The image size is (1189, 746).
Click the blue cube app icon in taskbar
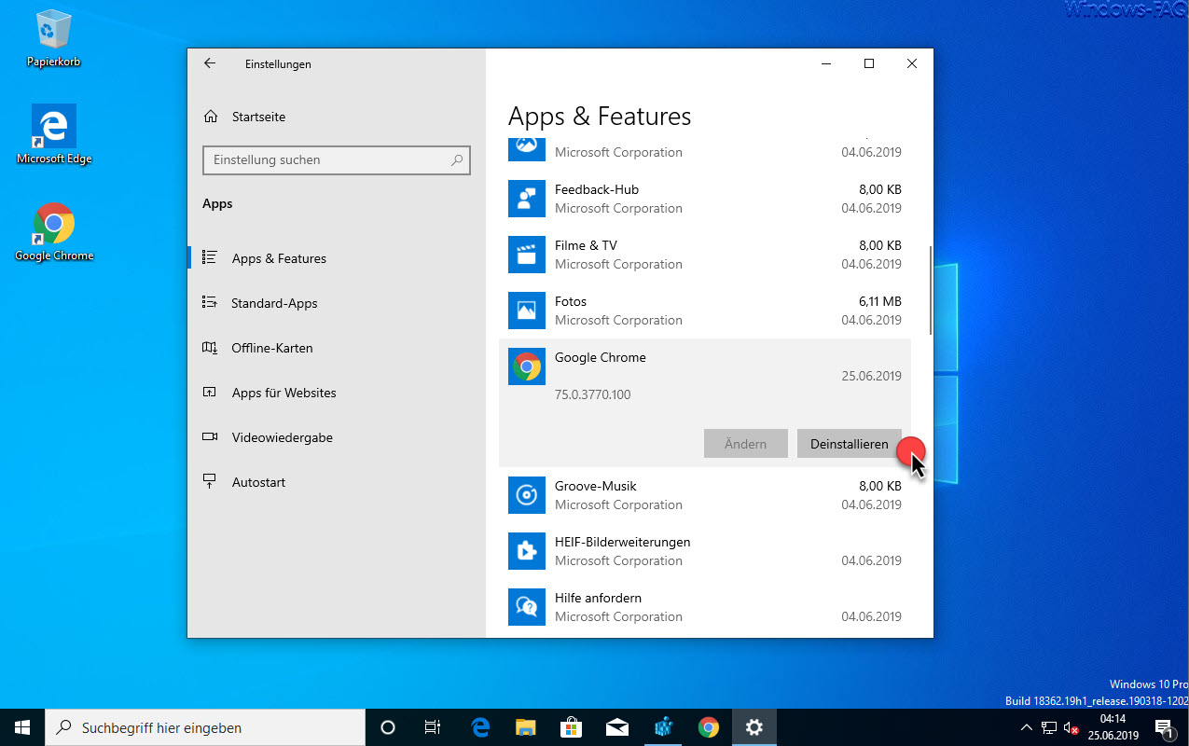click(663, 727)
